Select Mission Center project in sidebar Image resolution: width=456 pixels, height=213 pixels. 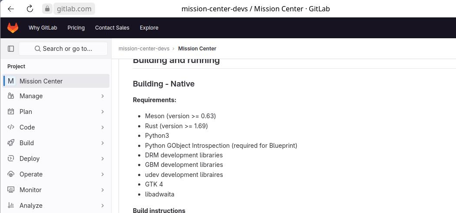pyautogui.click(x=41, y=81)
